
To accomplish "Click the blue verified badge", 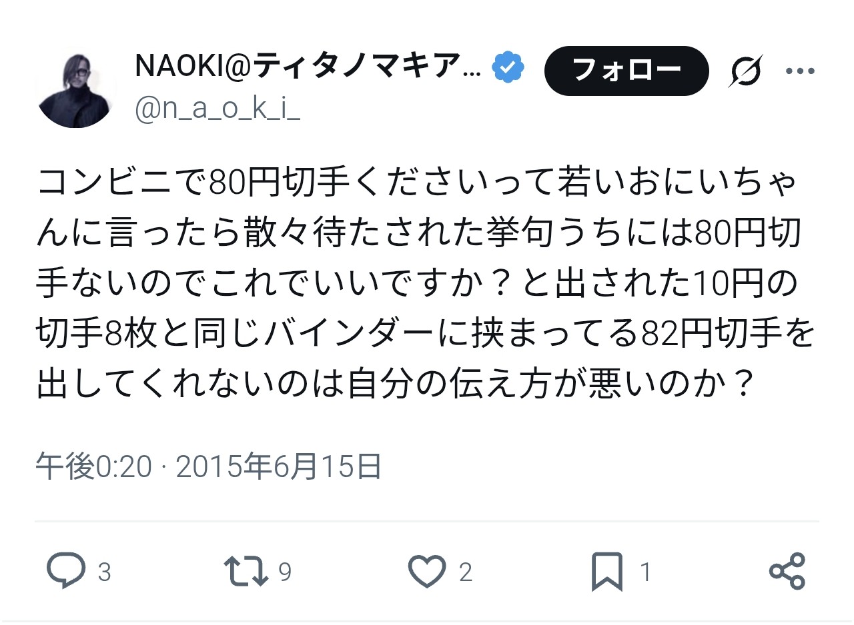I will coord(508,67).
